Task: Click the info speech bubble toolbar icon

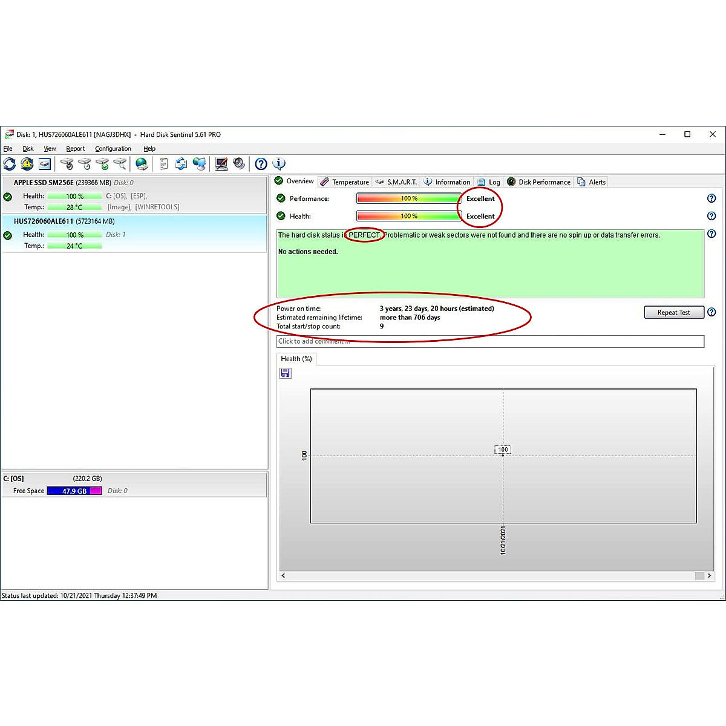Action: tap(279, 164)
